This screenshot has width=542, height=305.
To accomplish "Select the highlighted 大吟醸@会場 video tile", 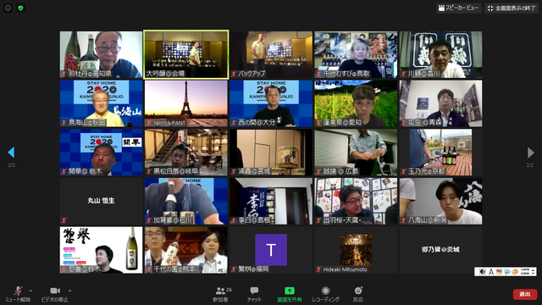I will click(186, 54).
